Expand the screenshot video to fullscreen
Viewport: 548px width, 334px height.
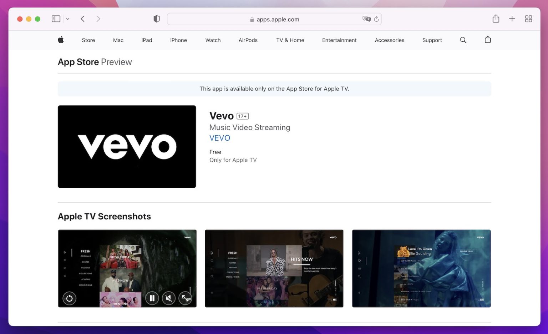[186, 298]
